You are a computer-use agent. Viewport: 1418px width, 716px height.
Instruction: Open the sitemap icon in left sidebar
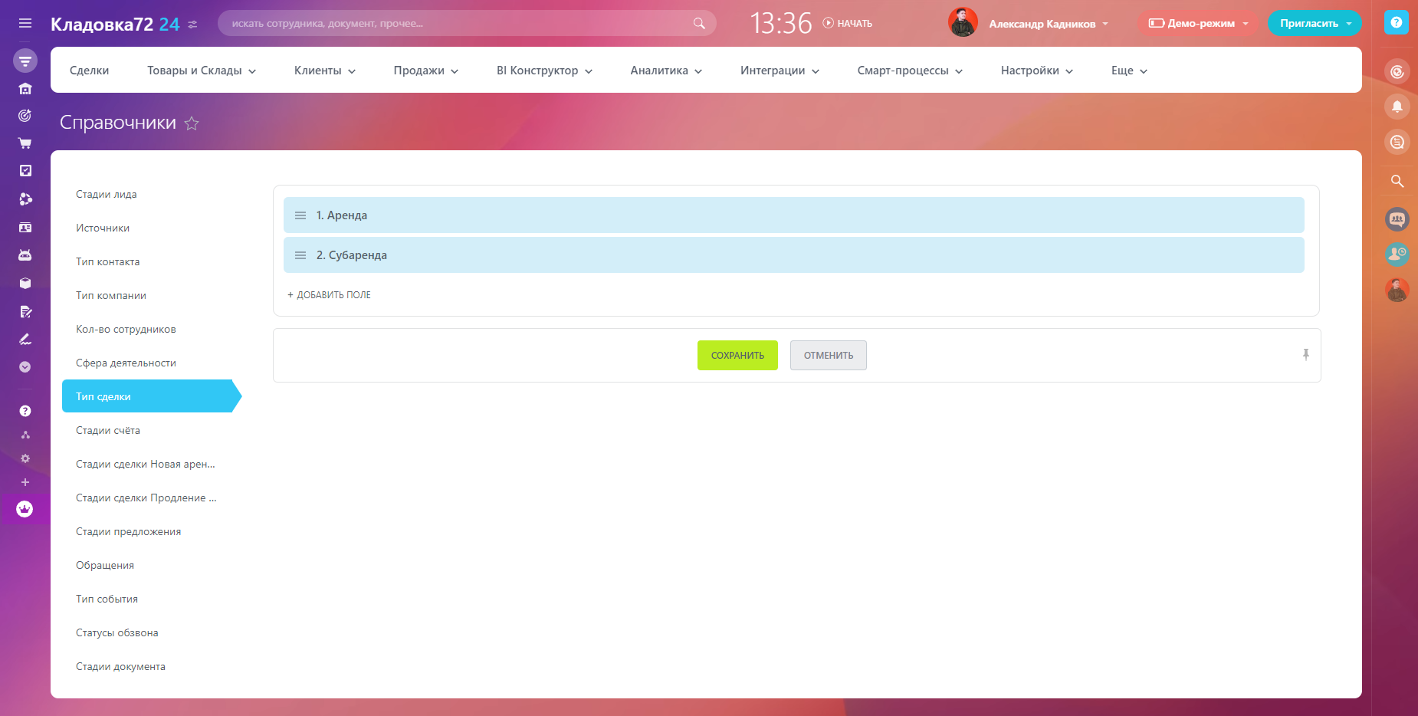tap(25, 435)
